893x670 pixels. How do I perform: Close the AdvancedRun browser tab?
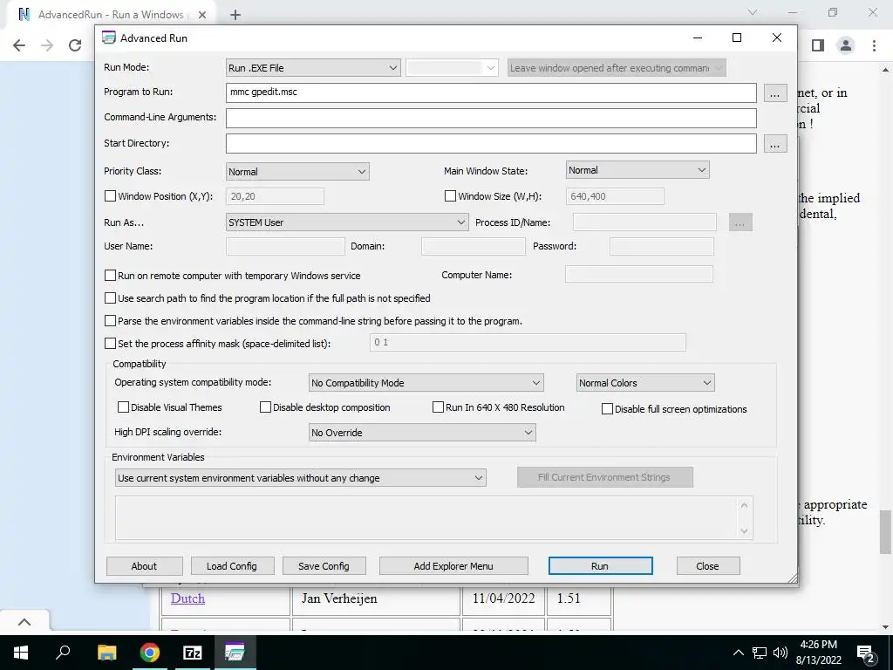coord(202,16)
